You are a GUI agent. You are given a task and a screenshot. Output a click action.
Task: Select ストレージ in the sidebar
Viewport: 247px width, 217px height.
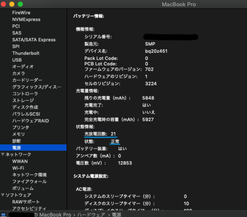click(23, 100)
